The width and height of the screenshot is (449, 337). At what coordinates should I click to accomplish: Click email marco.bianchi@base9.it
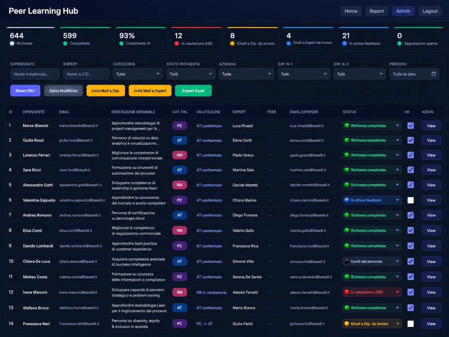(79, 126)
